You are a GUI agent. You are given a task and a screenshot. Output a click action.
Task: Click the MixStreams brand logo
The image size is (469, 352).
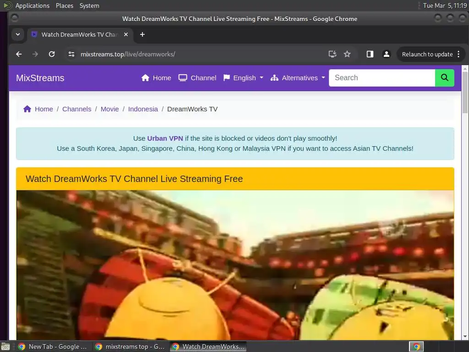[40, 78]
